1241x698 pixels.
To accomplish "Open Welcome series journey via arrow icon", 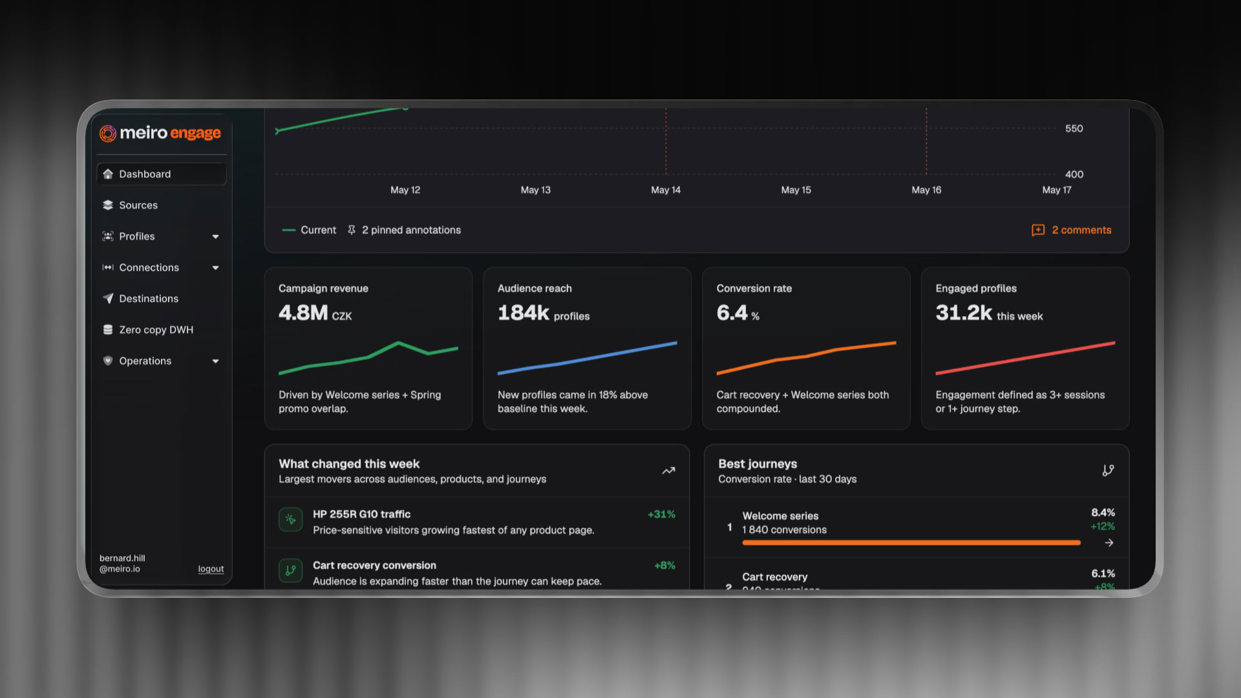I will click(x=1109, y=543).
